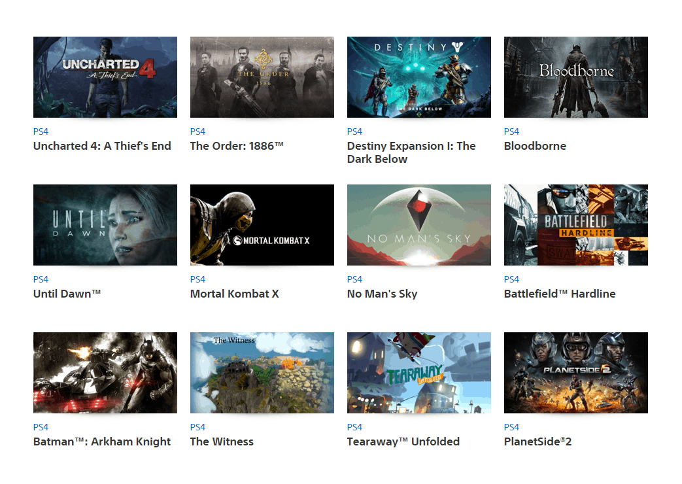Click the Until Dawn cover image

105,225
